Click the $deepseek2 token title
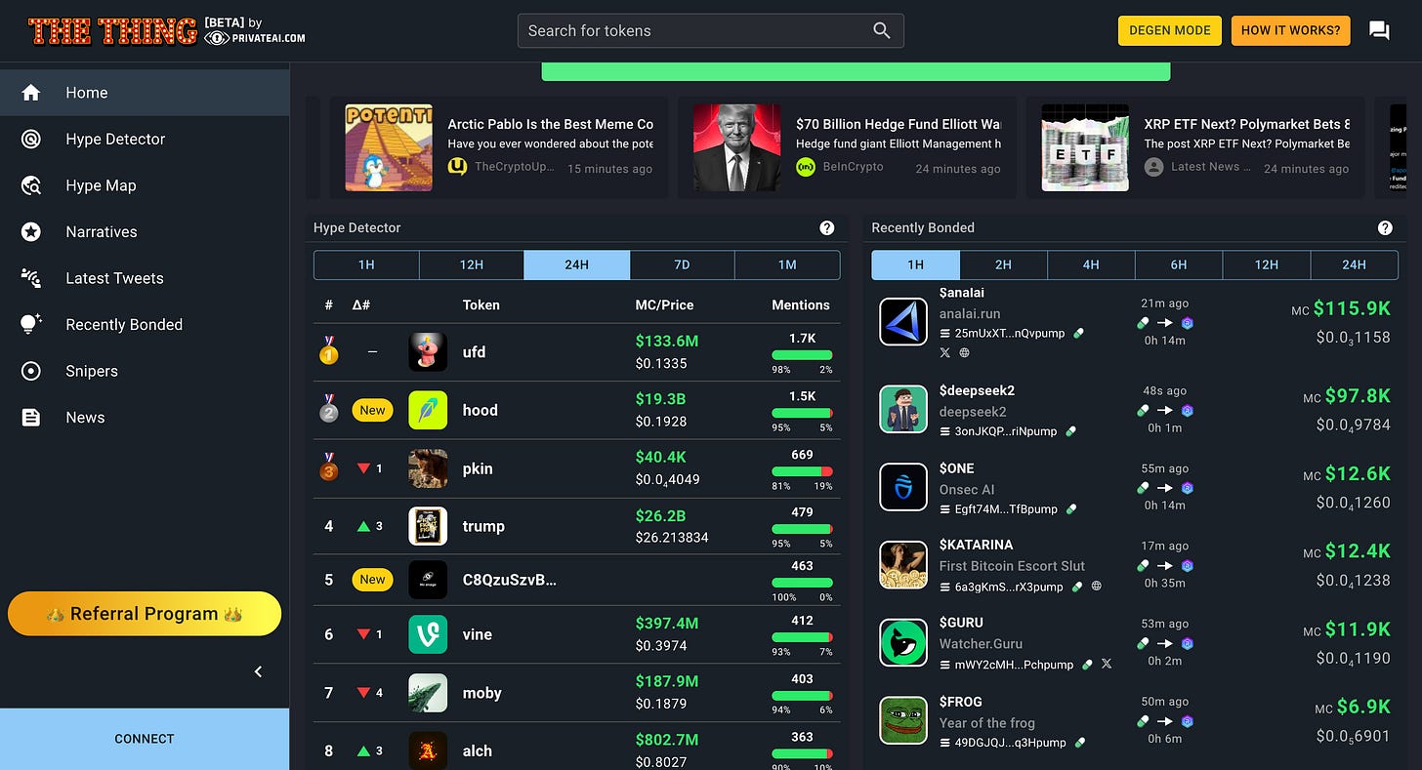Image resolution: width=1422 pixels, height=770 pixels. [977, 390]
